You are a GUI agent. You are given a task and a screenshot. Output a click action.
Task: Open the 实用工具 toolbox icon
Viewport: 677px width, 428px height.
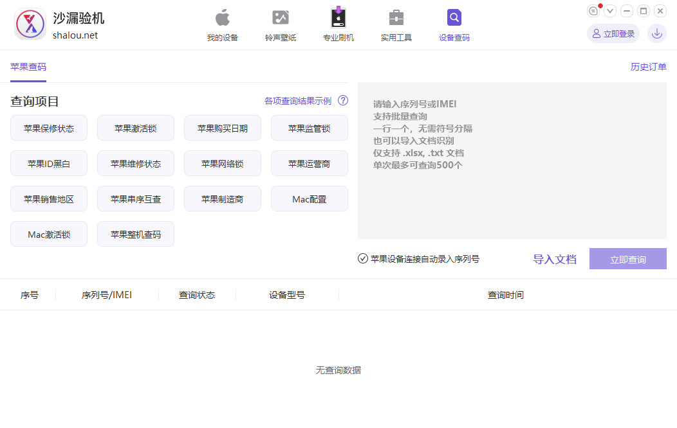(396, 18)
